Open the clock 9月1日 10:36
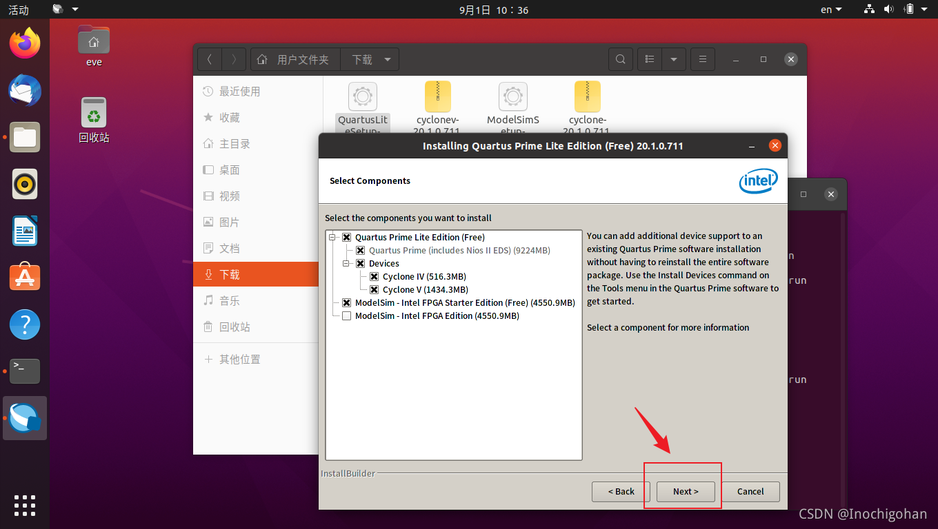This screenshot has height=529, width=938. 494,10
